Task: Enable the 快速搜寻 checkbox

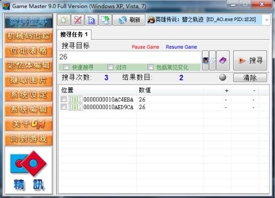Action: click(66, 67)
